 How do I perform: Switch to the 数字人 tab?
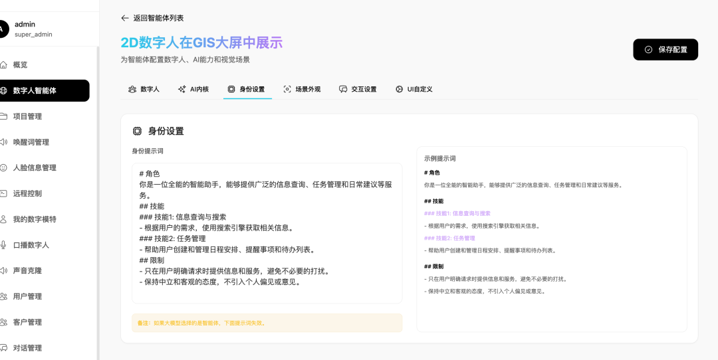pos(144,89)
